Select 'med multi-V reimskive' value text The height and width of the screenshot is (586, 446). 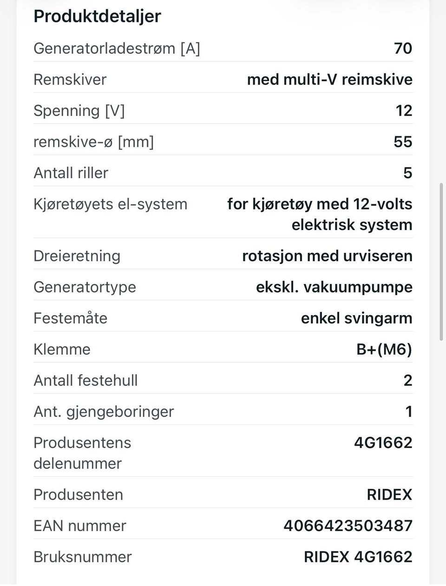click(329, 79)
